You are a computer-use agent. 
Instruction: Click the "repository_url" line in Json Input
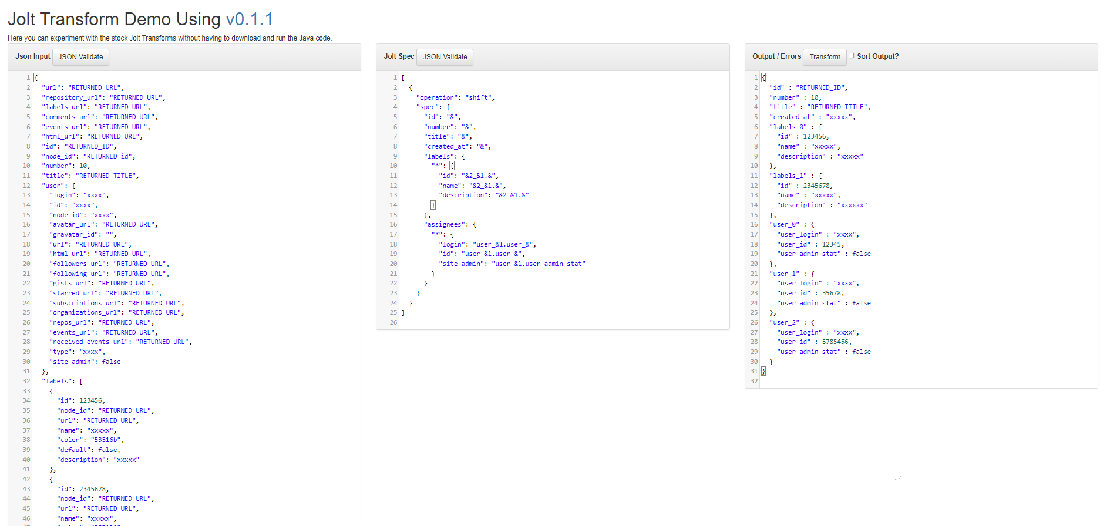click(x=103, y=97)
